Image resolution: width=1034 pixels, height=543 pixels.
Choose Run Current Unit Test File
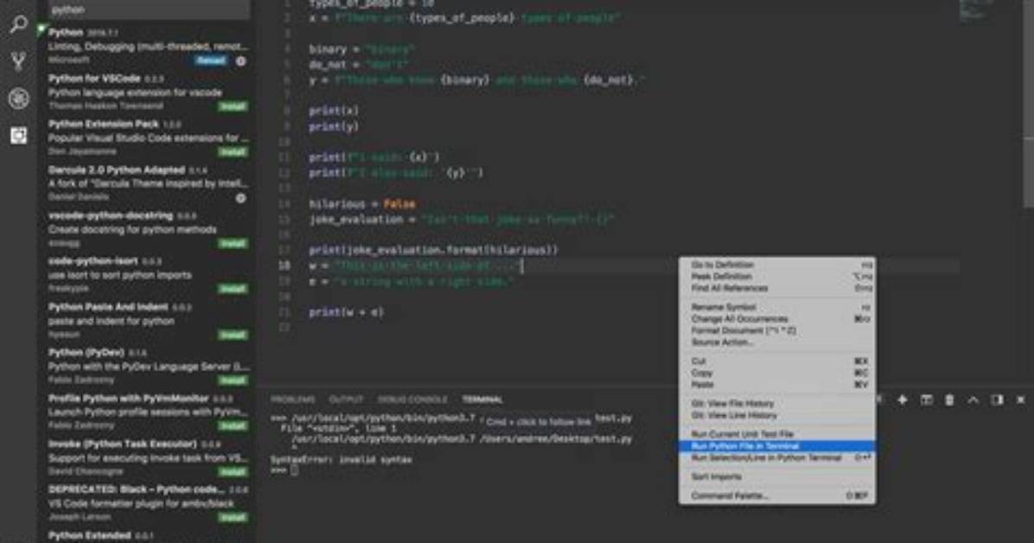point(777,434)
